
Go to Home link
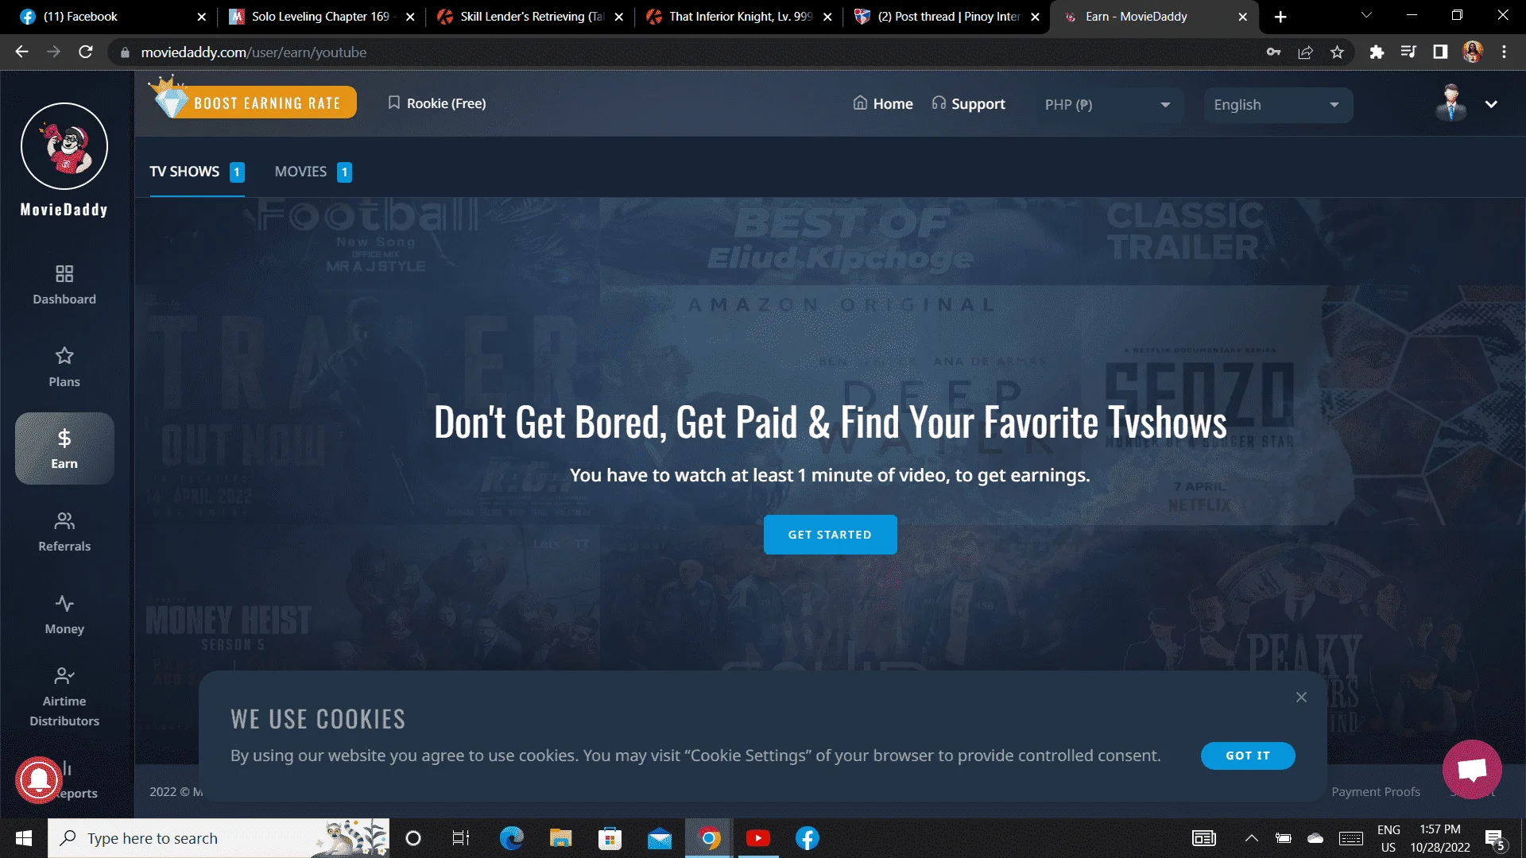[883, 103]
